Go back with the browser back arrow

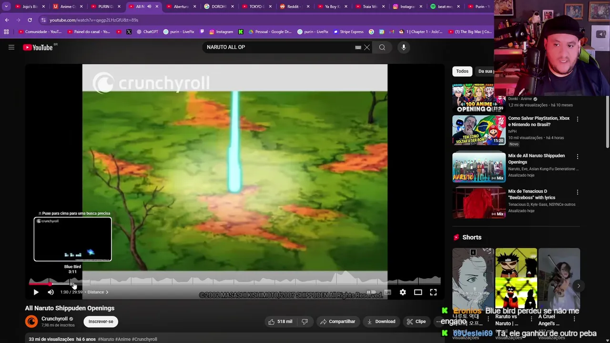(x=7, y=20)
